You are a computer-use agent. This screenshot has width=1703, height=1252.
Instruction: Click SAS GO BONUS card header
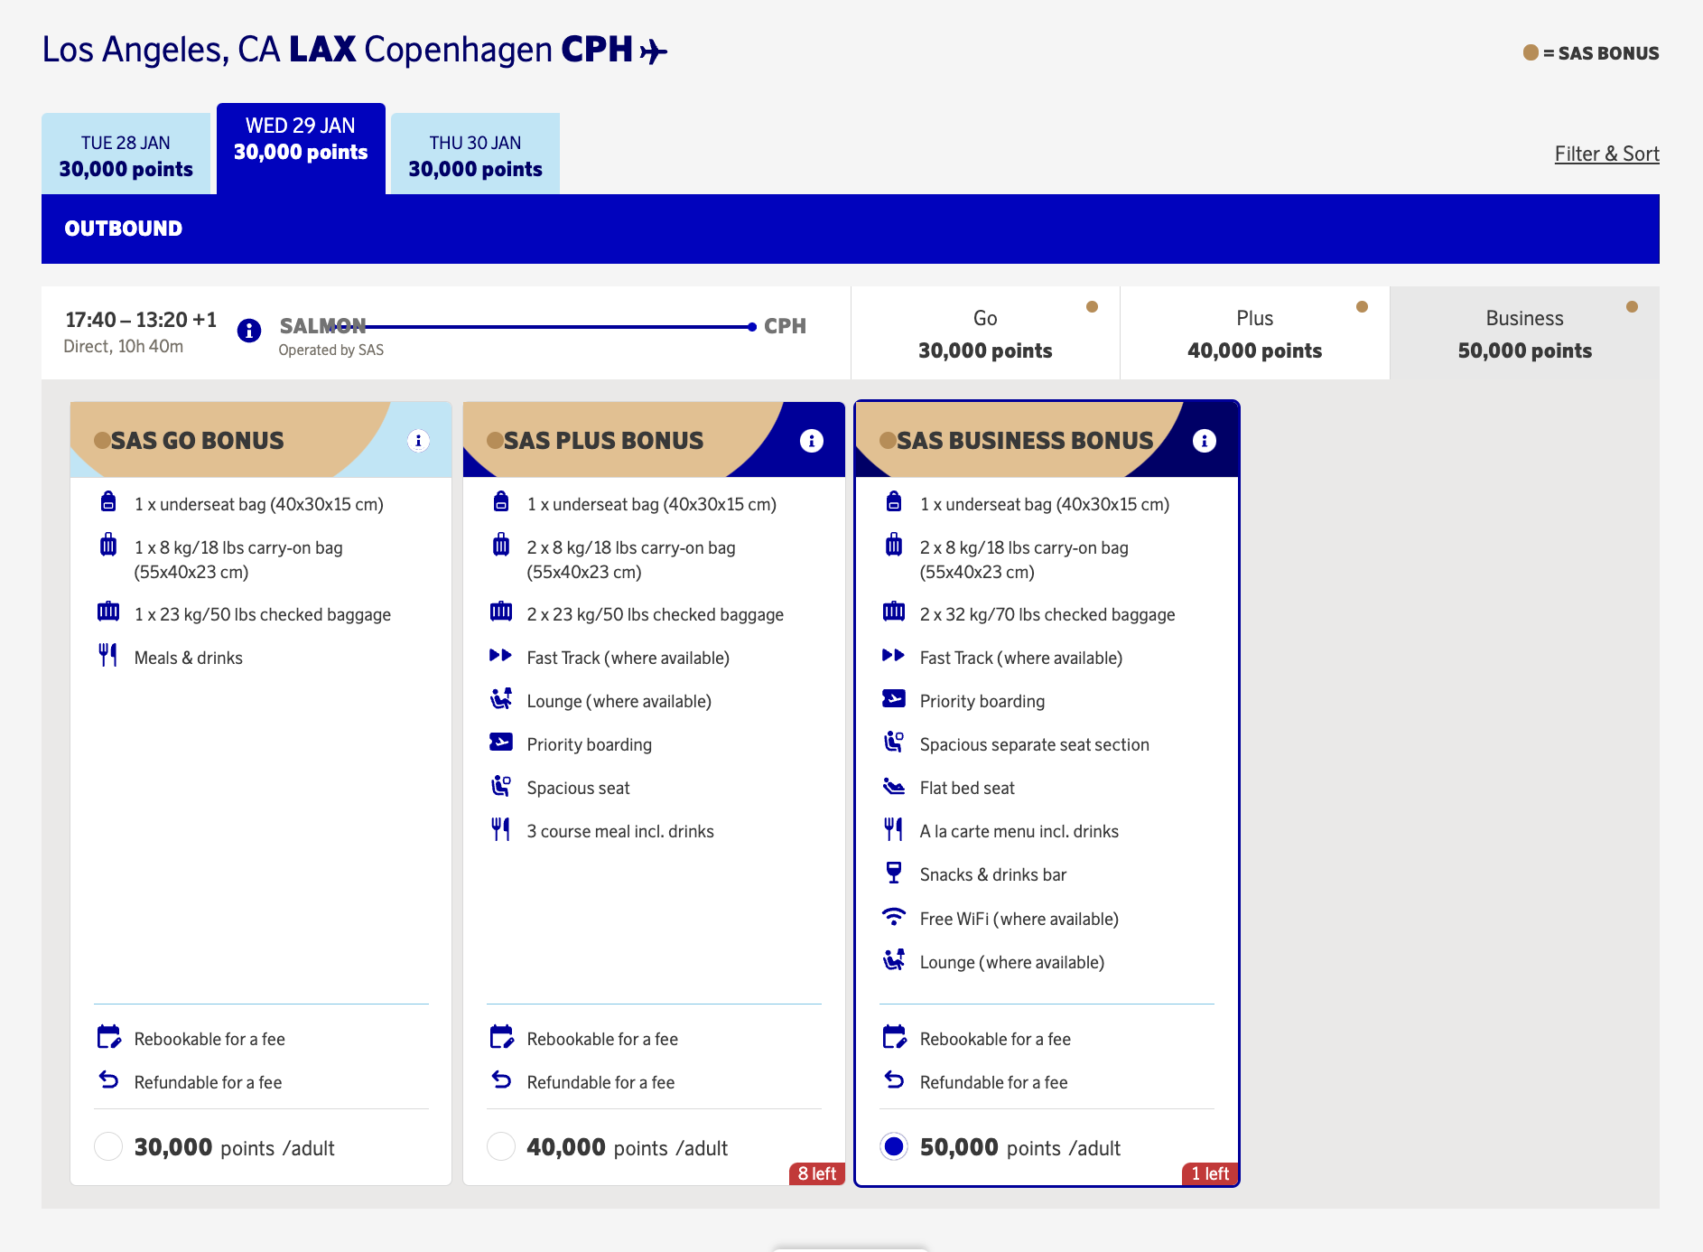point(261,440)
